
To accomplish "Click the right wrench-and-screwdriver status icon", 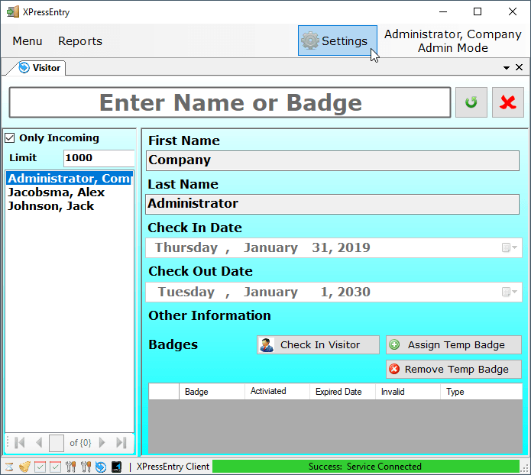I will pos(86,467).
